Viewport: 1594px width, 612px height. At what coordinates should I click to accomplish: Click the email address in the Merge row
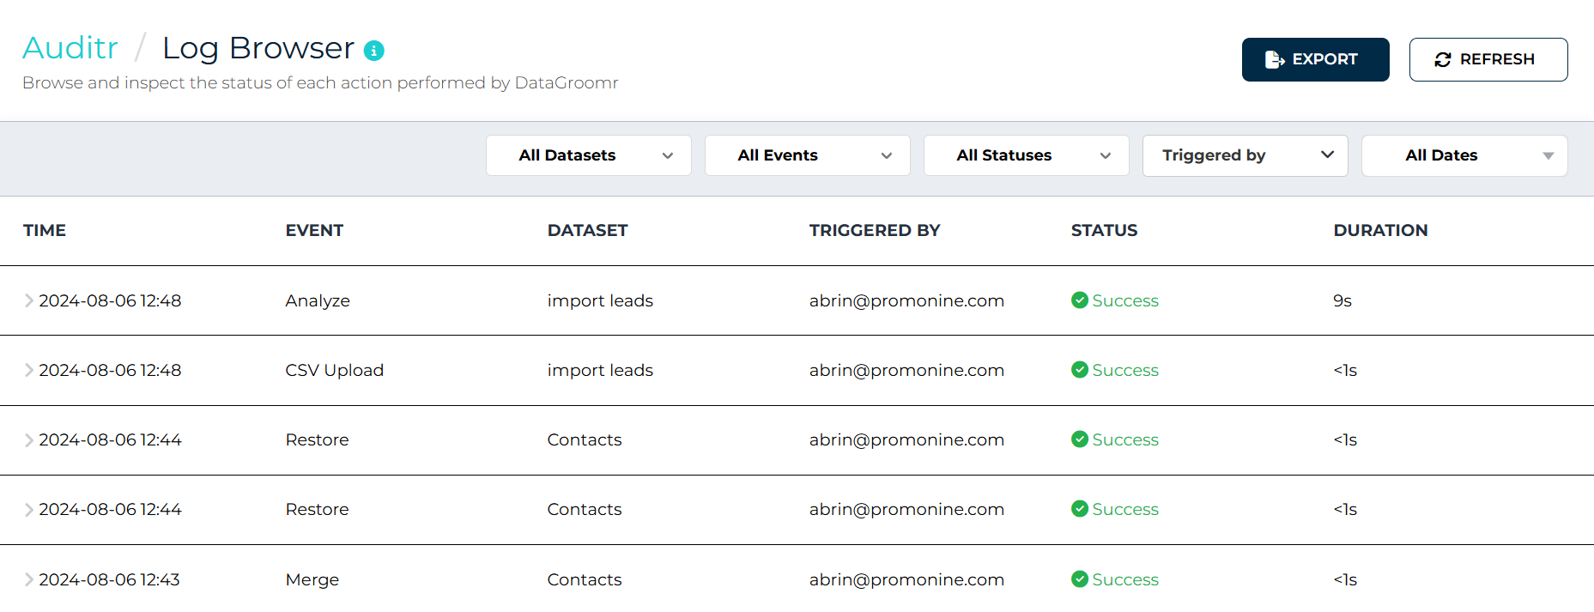point(906,579)
